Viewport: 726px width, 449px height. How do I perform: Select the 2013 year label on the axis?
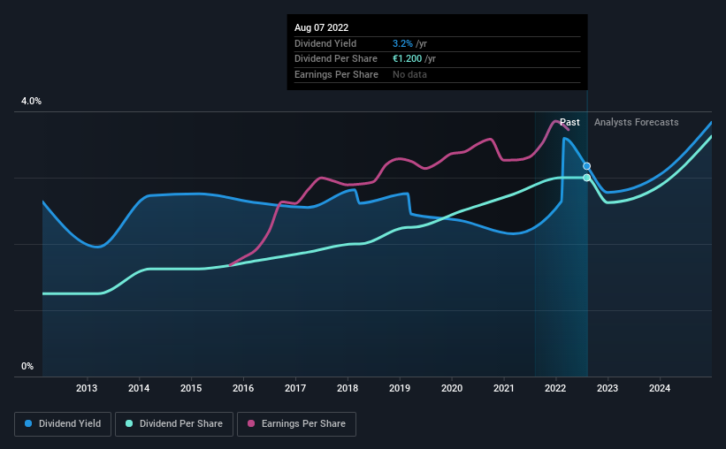(x=87, y=388)
